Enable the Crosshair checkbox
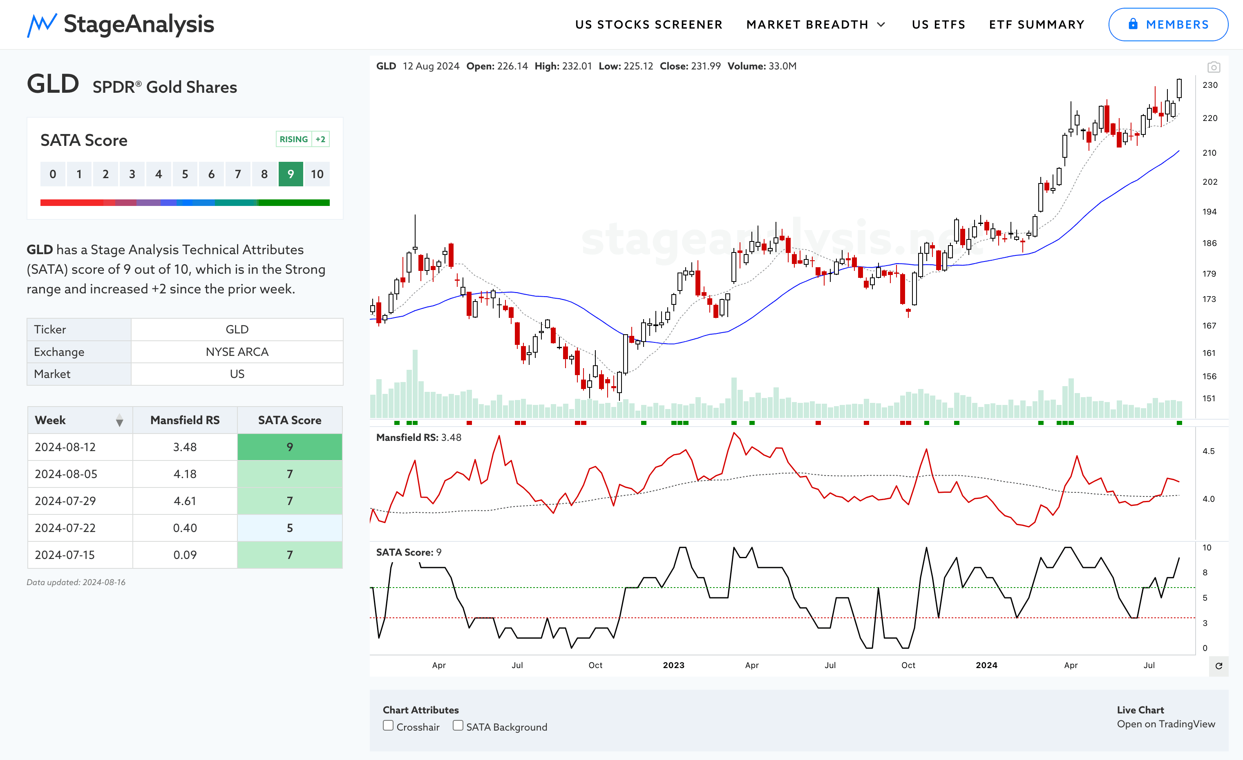Screen dimensions: 1243x760 coord(388,725)
